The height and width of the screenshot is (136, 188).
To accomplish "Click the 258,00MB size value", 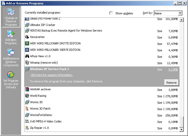I will [172, 115].
